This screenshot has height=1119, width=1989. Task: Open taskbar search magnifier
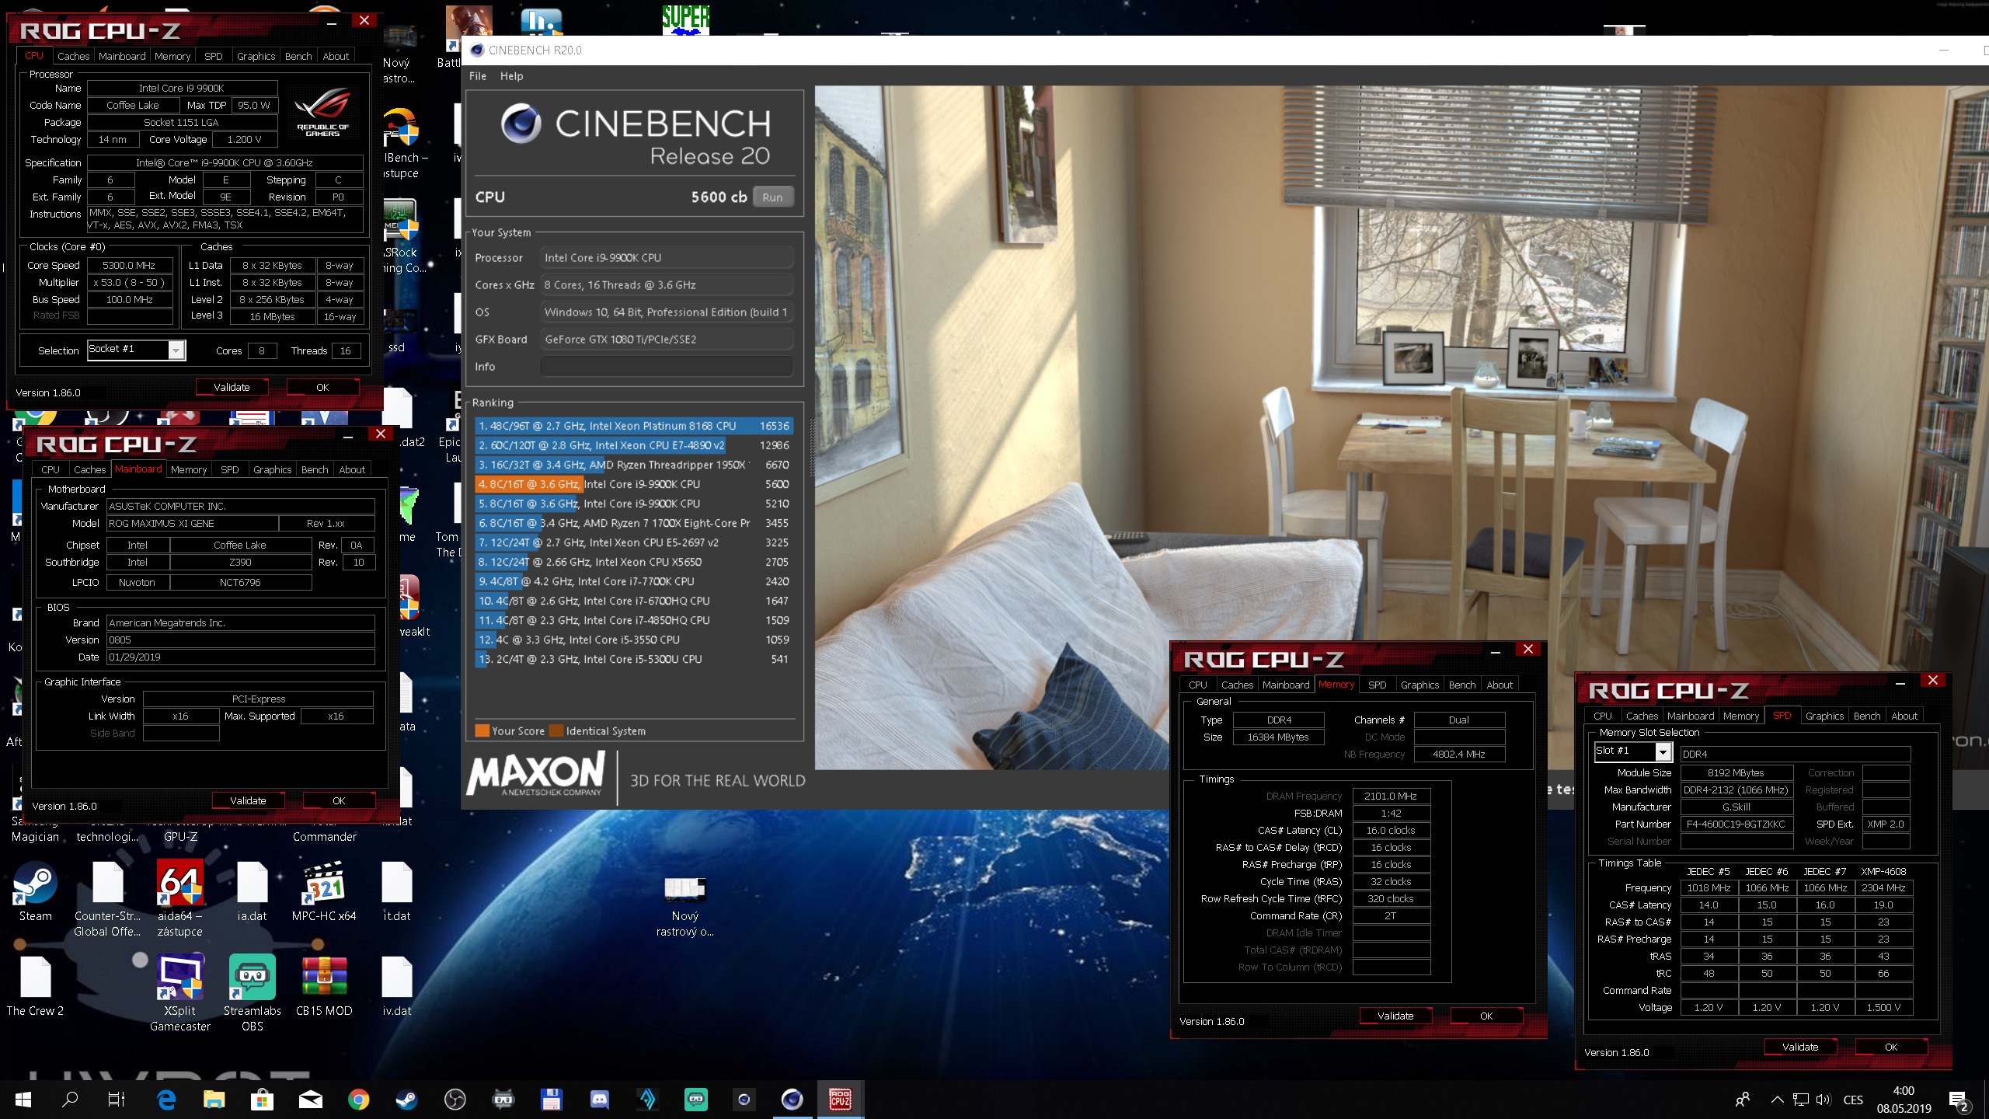70,1099
